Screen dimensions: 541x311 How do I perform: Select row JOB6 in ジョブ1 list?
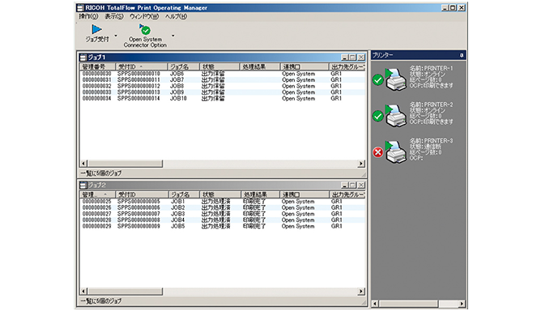click(x=222, y=74)
